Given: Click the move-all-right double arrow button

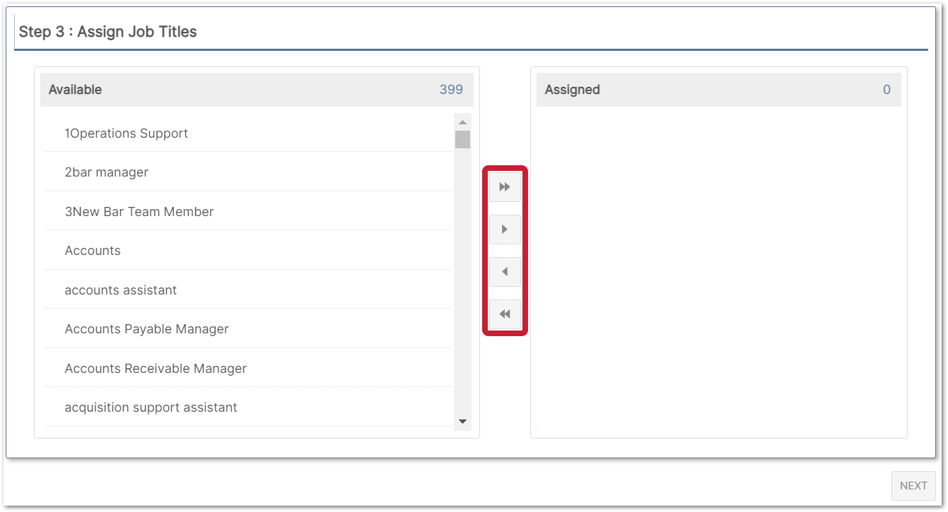Looking at the screenshot, I should 505,187.
